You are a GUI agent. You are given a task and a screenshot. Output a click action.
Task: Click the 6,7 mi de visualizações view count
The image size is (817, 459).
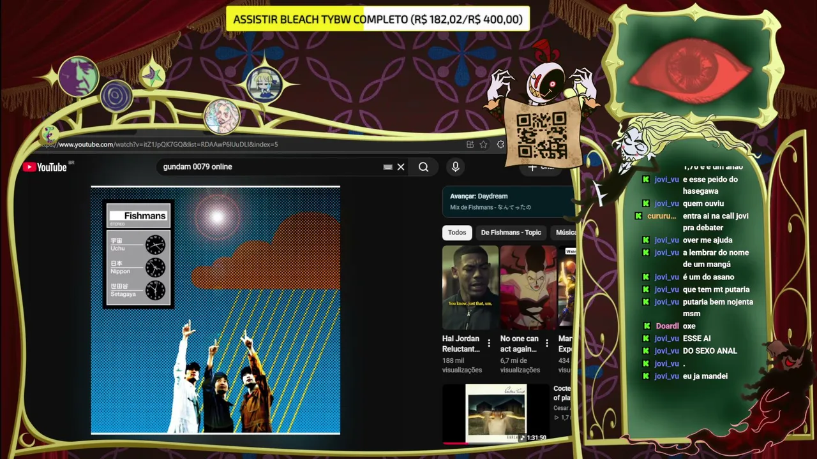[x=520, y=365]
